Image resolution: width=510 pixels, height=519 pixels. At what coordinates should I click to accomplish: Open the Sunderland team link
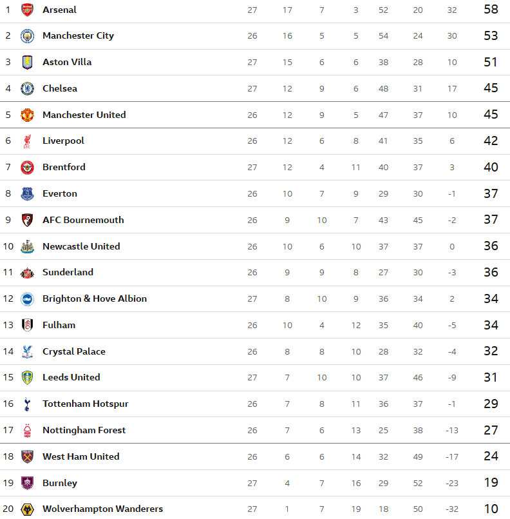[68, 273]
